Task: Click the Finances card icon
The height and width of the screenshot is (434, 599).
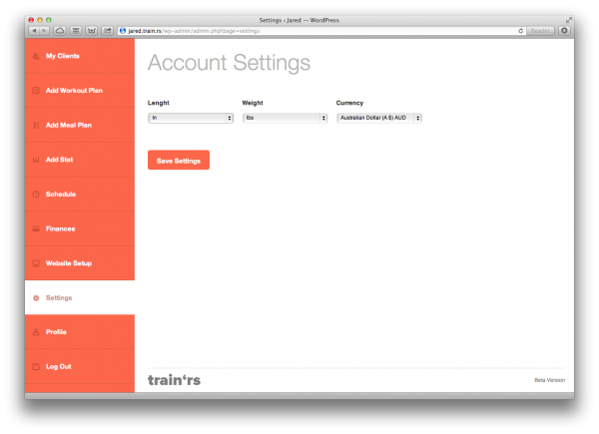Action: 36,228
